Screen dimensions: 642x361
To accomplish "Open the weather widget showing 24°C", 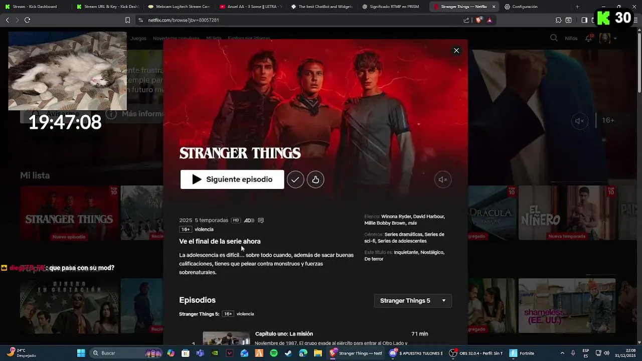I will 23,353.
